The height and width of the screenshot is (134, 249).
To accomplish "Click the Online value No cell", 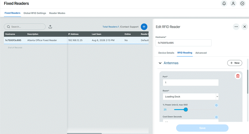I will click(x=126, y=40).
